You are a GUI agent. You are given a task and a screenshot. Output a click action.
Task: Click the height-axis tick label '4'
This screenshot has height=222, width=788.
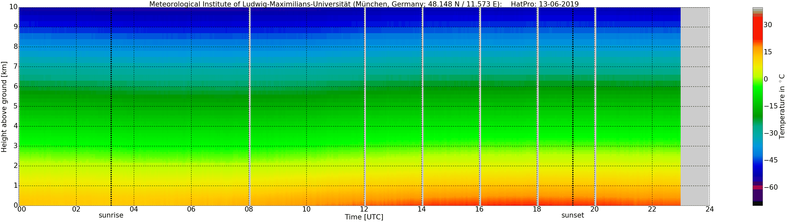[x=16, y=126]
